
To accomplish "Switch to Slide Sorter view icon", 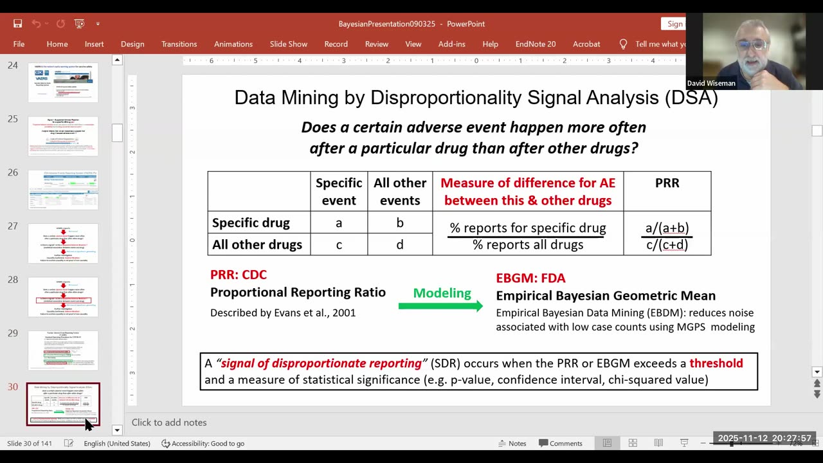I will click(633, 443).
